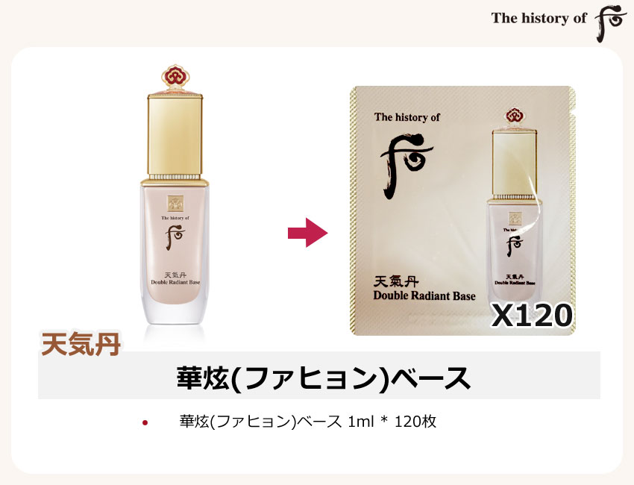Click the red bullet point dot
This screenshot has height=485, width=634.
[145, 423]
